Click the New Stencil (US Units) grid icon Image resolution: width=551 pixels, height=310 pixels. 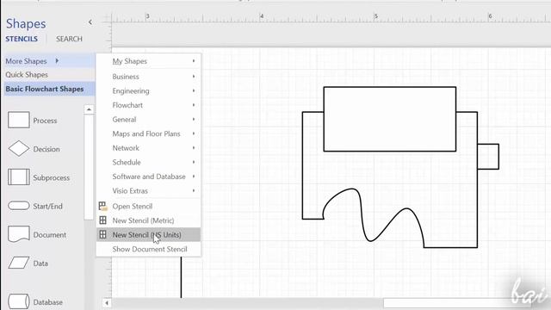(x=102, y=234)
